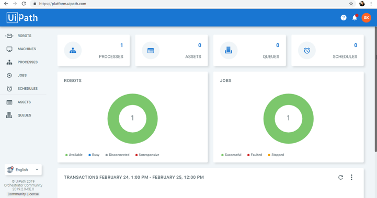Click the QUEUES card label
The width and height of the screenshot is (377, 198).
[x=271, y=57]
